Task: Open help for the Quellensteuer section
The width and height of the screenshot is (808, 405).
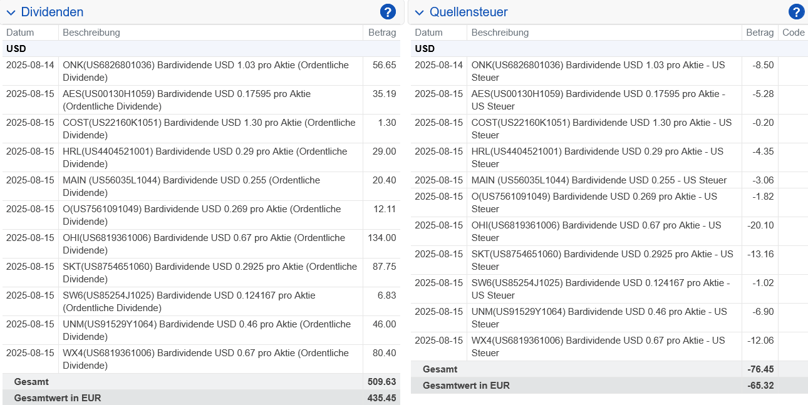Action: click(796, 12)
